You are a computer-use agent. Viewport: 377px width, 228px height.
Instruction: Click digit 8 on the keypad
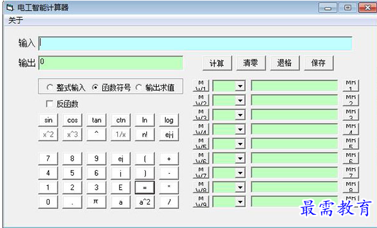pyautogui.click(x=72, y=159)
